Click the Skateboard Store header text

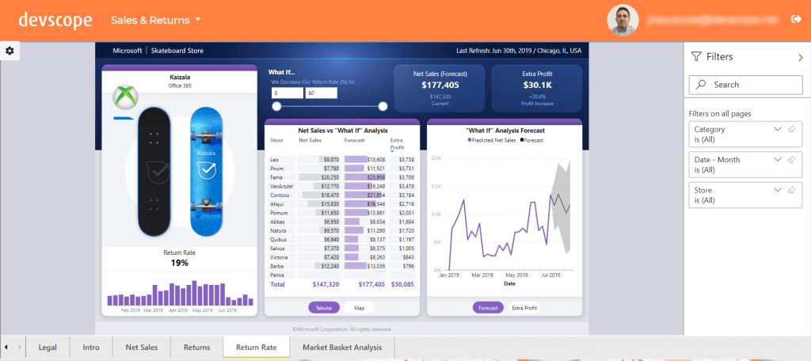tap(177, 51)
